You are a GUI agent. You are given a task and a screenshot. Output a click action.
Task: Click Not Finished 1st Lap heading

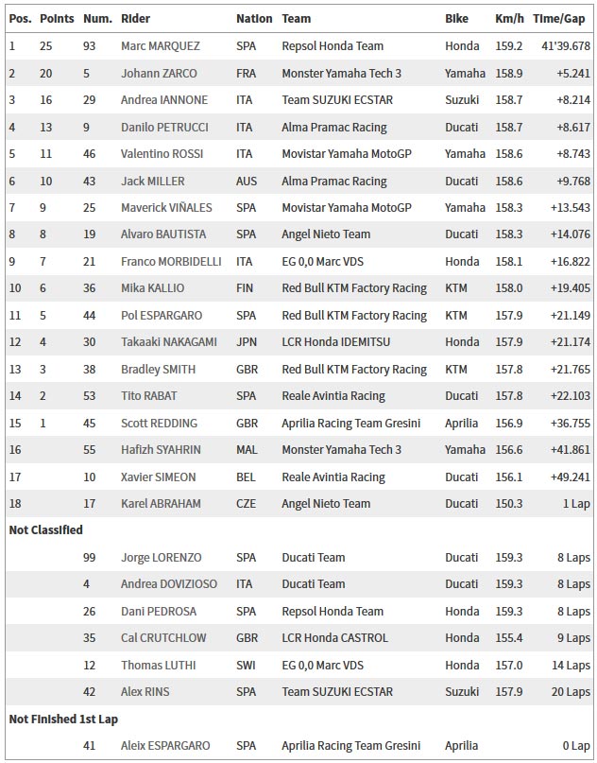63,720
